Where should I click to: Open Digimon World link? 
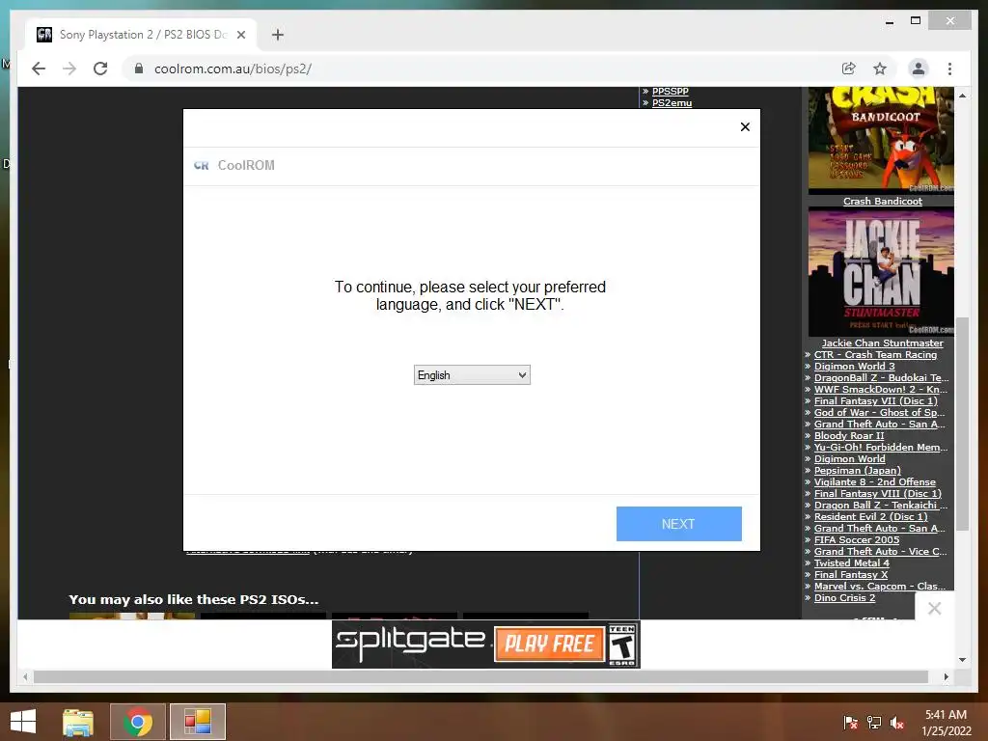(849, 458)
